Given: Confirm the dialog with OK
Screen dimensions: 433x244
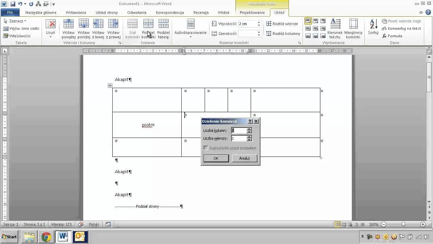Looking at the screenshot, I should point(216,158).
